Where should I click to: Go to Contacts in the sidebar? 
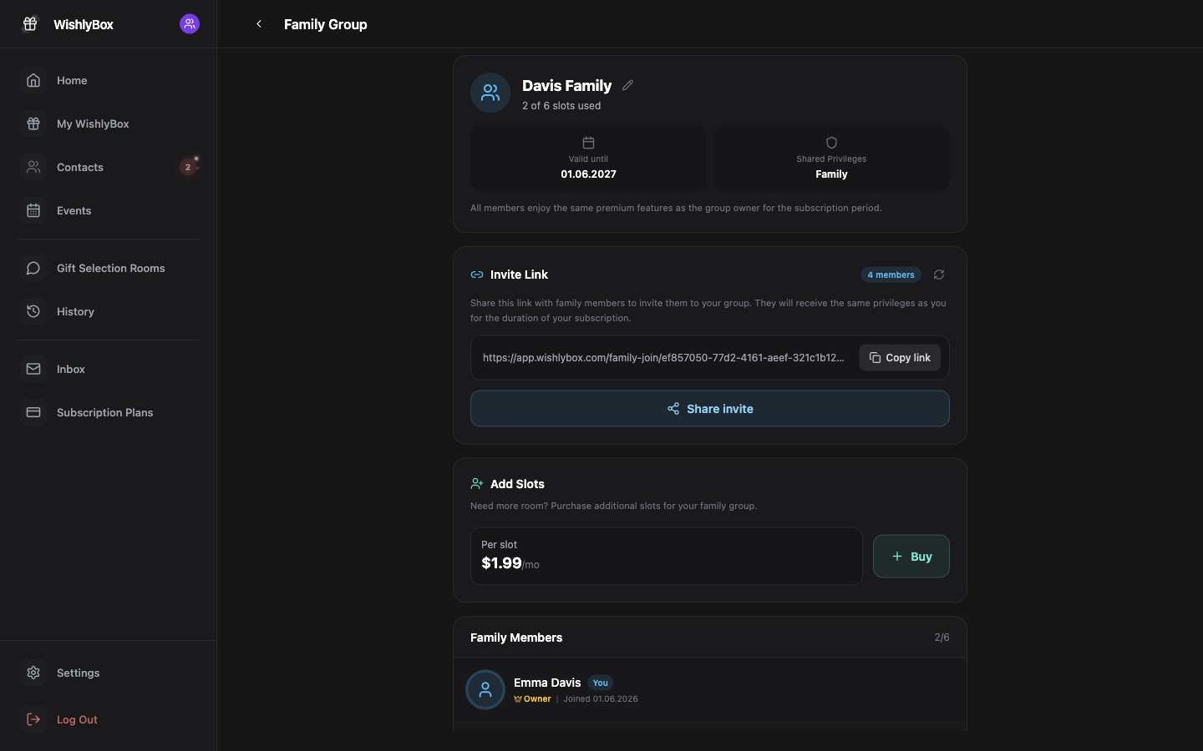point(109,167)
